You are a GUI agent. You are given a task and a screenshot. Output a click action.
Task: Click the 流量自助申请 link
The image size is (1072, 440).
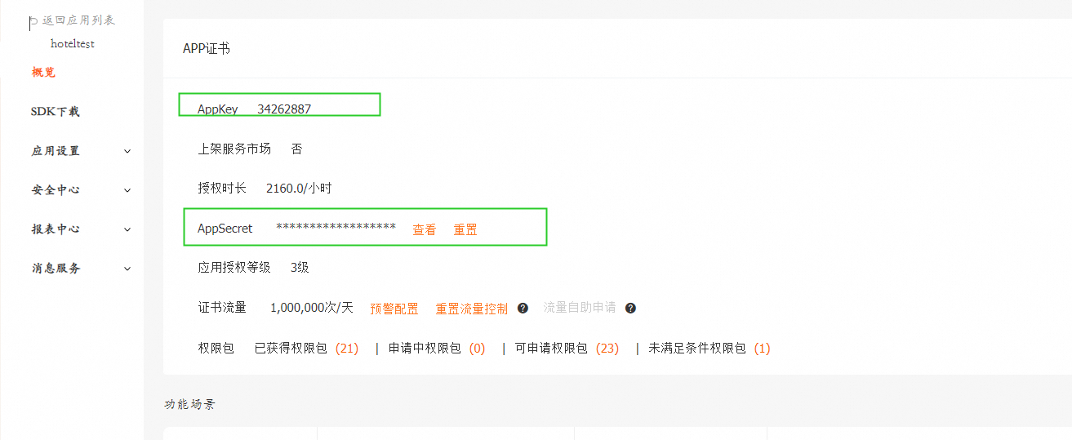coord(579,309)
